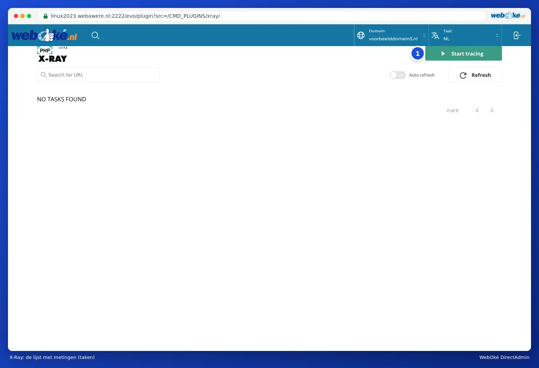
Task: Click the v.1.1-2 version label
Action: click(x=63, y=48)
